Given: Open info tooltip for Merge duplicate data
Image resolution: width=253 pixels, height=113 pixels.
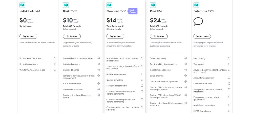Looking at the screenshot, I should [x=142, y=86].
